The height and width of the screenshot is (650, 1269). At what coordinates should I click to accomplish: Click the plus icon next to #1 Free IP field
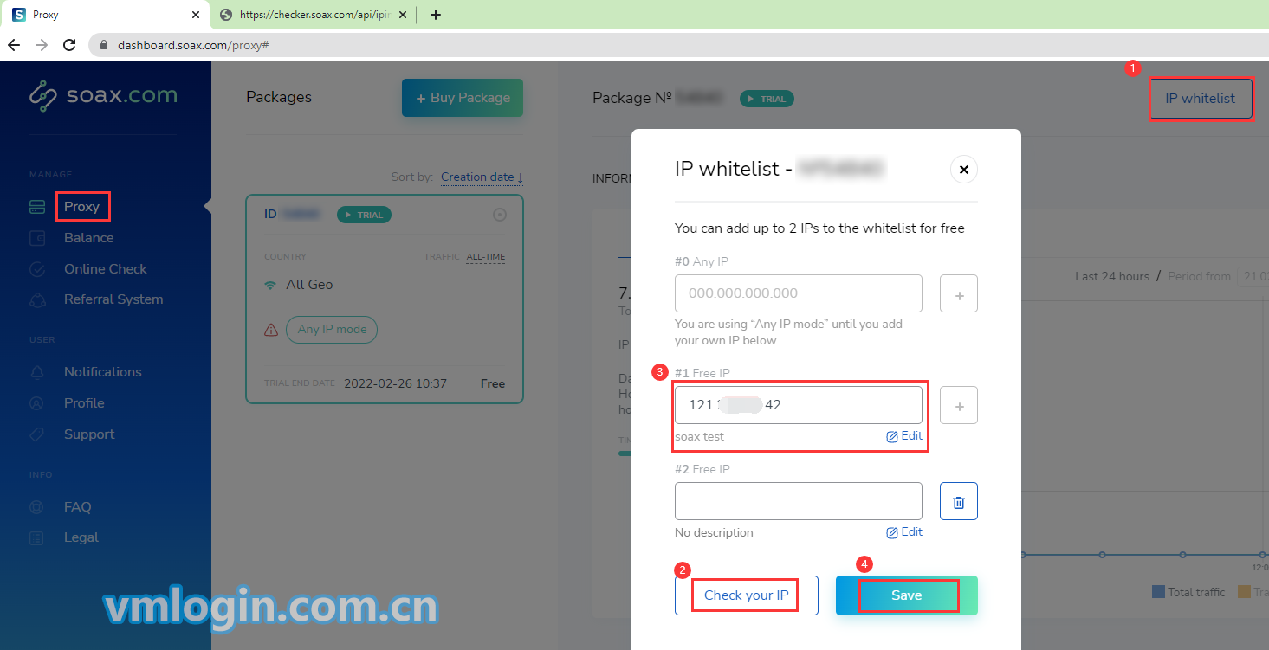(x=959, y=405)
